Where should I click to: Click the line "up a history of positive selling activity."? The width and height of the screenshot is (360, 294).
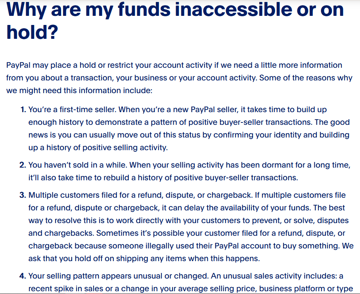point(98,147)
